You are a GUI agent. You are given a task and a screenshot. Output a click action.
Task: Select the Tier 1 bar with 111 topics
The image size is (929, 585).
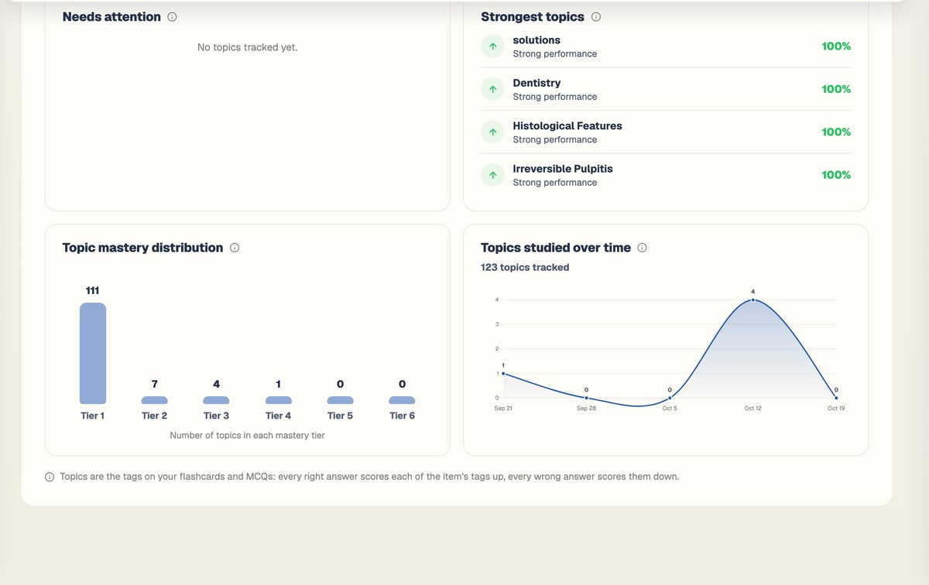93,353
